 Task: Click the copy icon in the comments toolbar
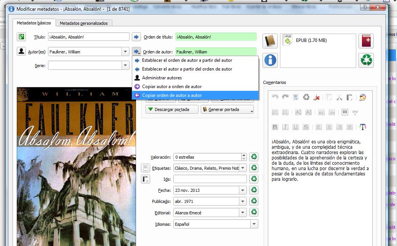tap(329, 97)
